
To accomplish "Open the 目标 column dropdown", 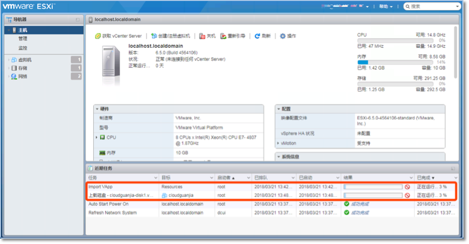I will 211,178.
